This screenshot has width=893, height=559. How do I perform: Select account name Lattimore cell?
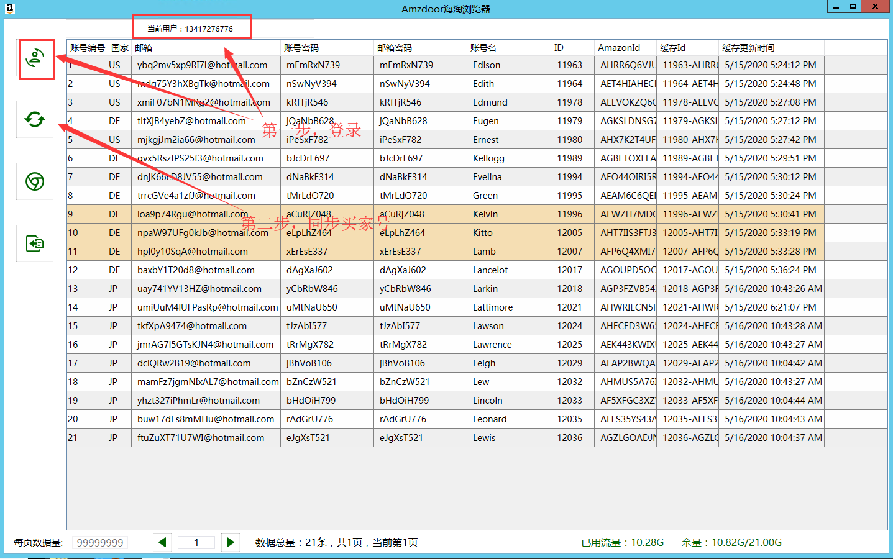point(509,307)
